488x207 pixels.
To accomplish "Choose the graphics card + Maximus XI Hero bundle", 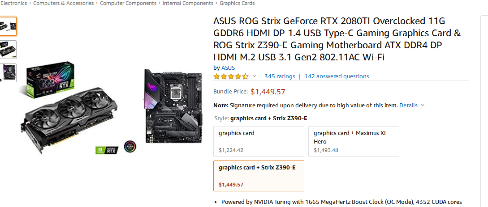I will click(x=354, y=141).
